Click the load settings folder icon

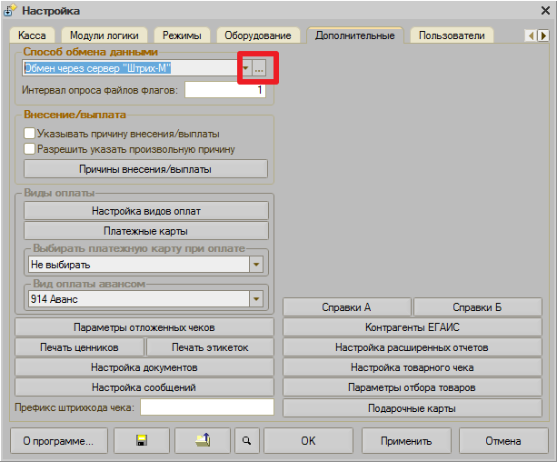point(202,441)
